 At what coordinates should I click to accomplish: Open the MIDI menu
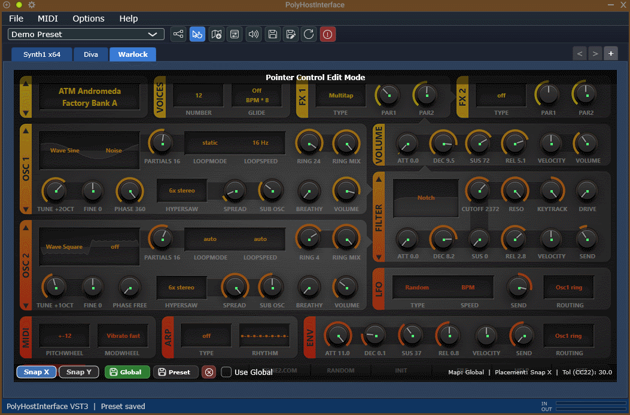coord(48,19)
